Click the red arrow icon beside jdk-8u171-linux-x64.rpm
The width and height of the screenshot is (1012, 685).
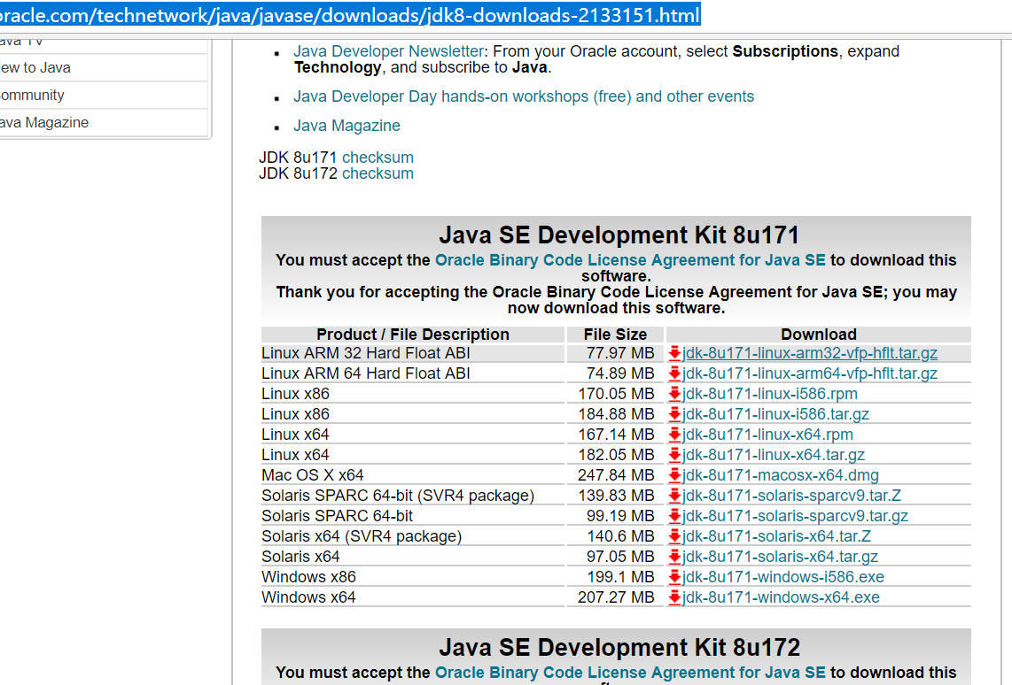pyautogui.click(x=674, y=435)
